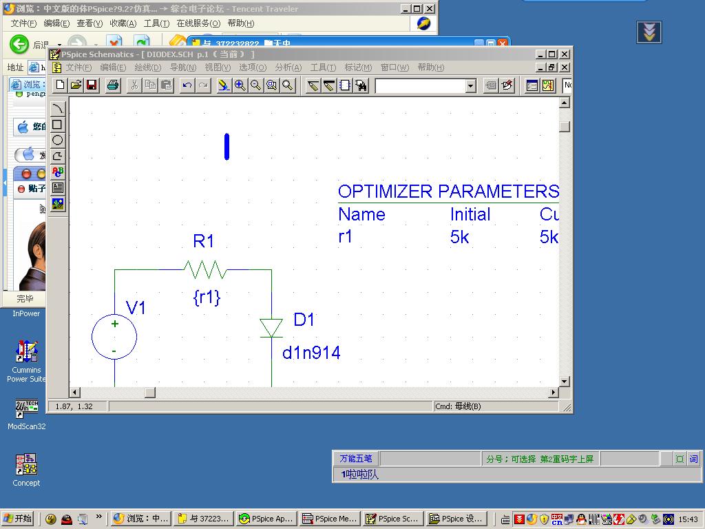Click the Zoom to fit page icon
The width and height of the screenshot is (705, 529).
point(287,85)
